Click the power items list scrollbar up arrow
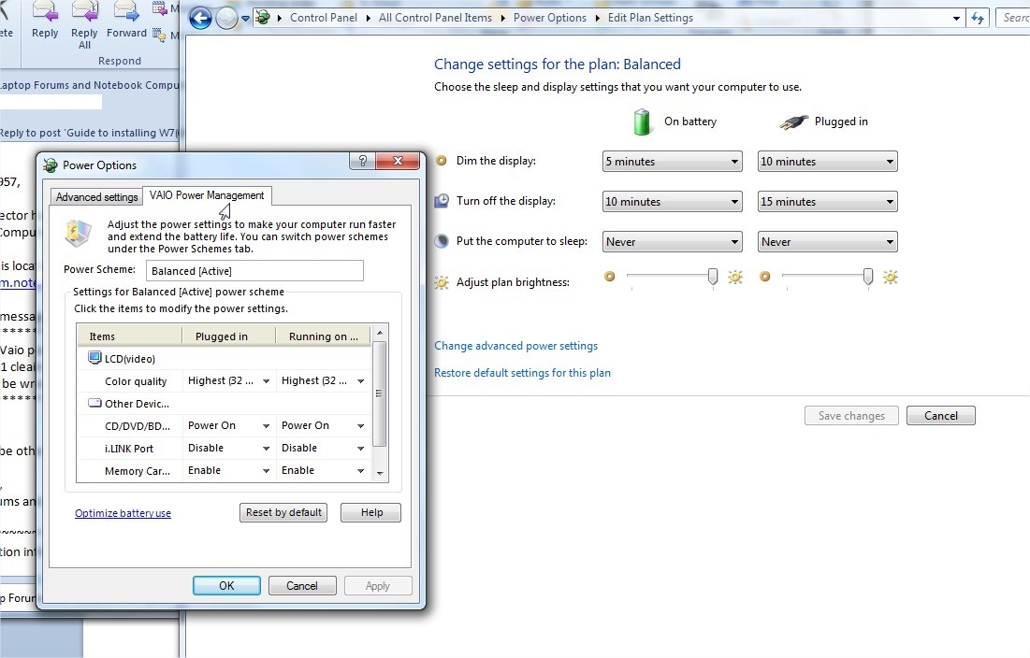1030x658 pixels. tap(380, 334)
